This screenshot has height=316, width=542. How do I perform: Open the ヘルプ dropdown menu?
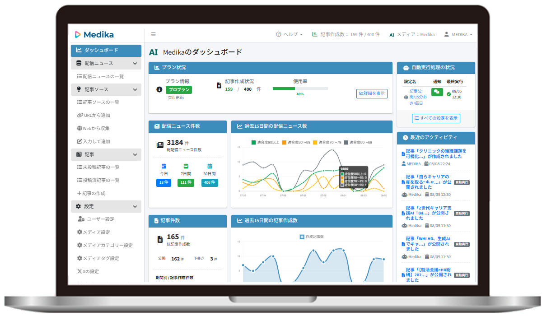289,34
